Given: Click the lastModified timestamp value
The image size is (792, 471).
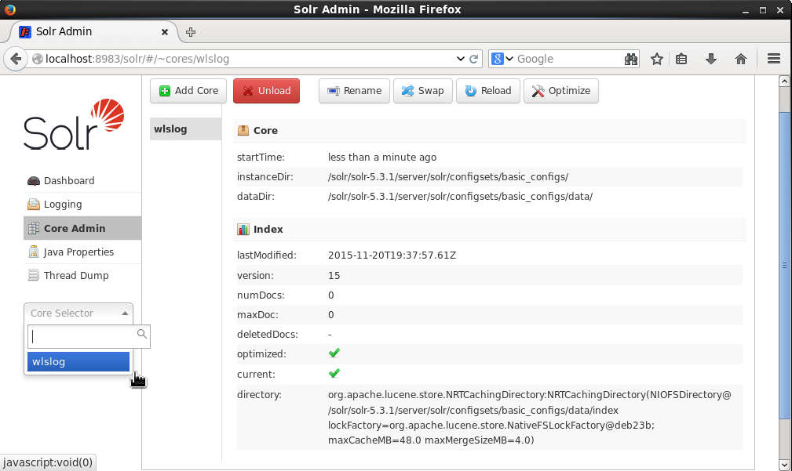Looking at the screenshot, I should pos(392,255).
